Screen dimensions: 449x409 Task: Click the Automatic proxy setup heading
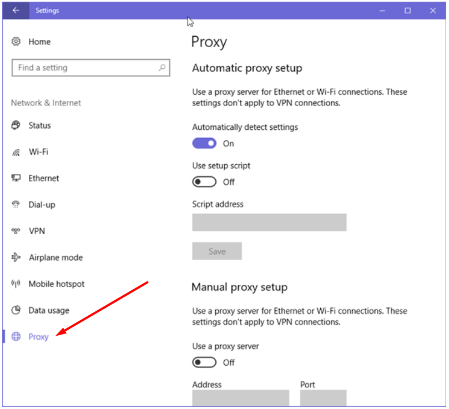point(247,68)
